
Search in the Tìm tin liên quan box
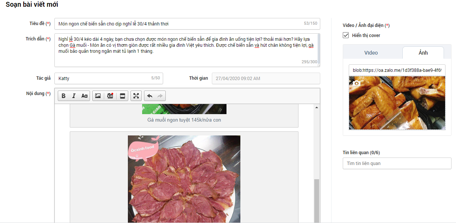pyautogui.click(x=397, y=164)
